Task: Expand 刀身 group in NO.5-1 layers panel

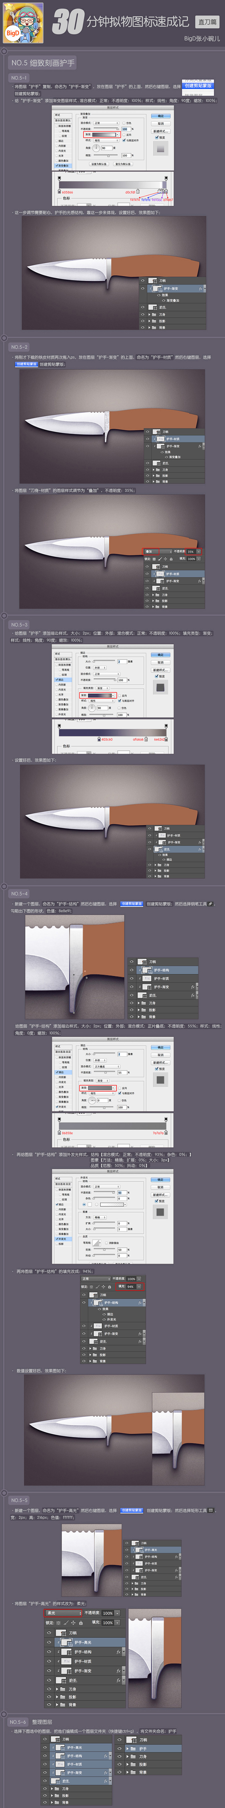Action: 150,314
